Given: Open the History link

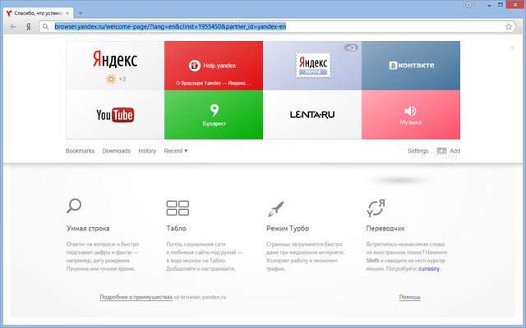Looking at the screenshot, I should tap(147, 151).
